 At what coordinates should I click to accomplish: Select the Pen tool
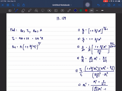pos(17,11)
